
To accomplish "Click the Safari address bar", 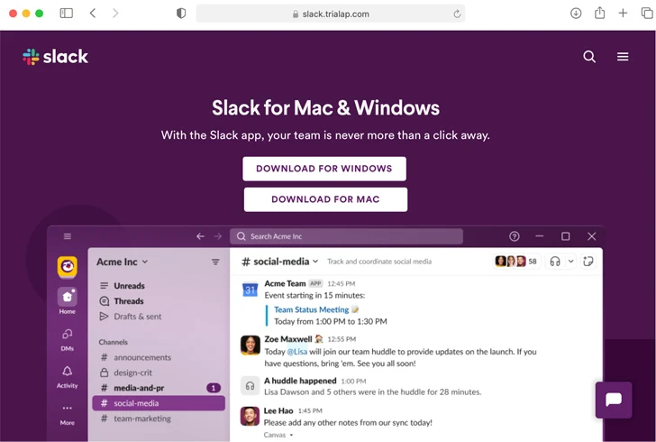I will [x=330, y=14].
